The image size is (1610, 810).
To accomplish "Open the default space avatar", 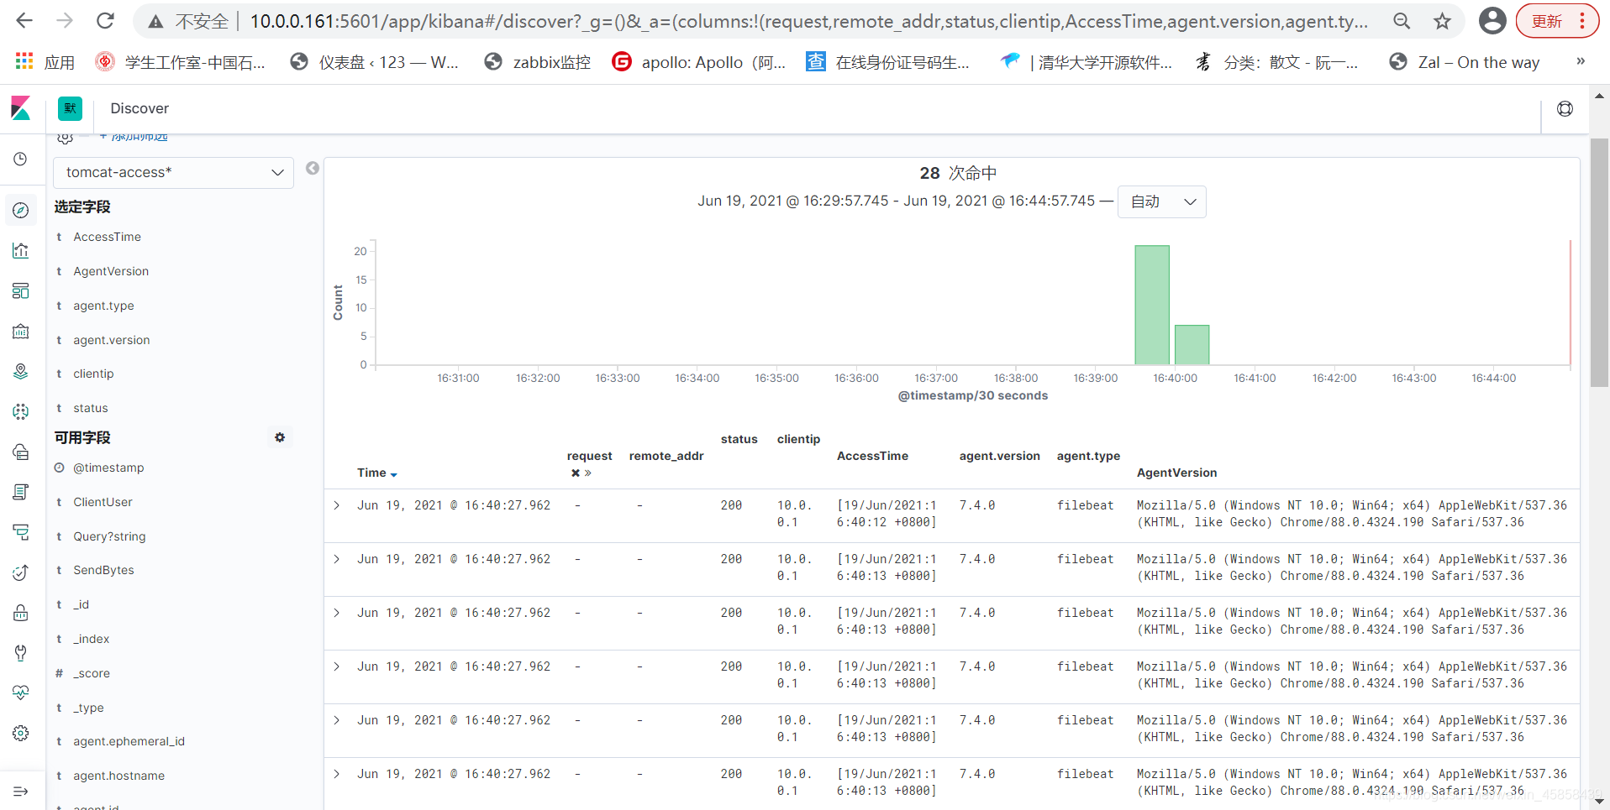I will coord(70,108).
